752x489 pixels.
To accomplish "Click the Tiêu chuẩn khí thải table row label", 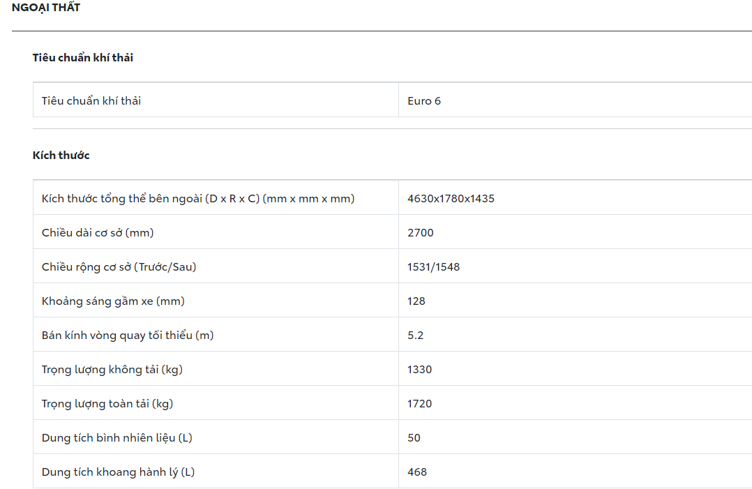I will 91,101.
